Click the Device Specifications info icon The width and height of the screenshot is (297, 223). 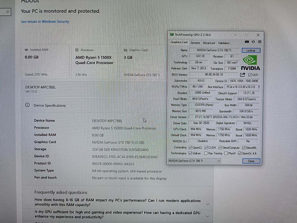click(27, 105)
